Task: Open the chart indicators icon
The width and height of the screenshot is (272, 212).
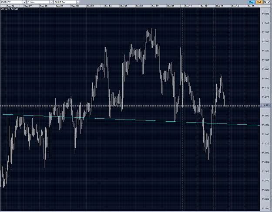Action: (x=265, y=2)
